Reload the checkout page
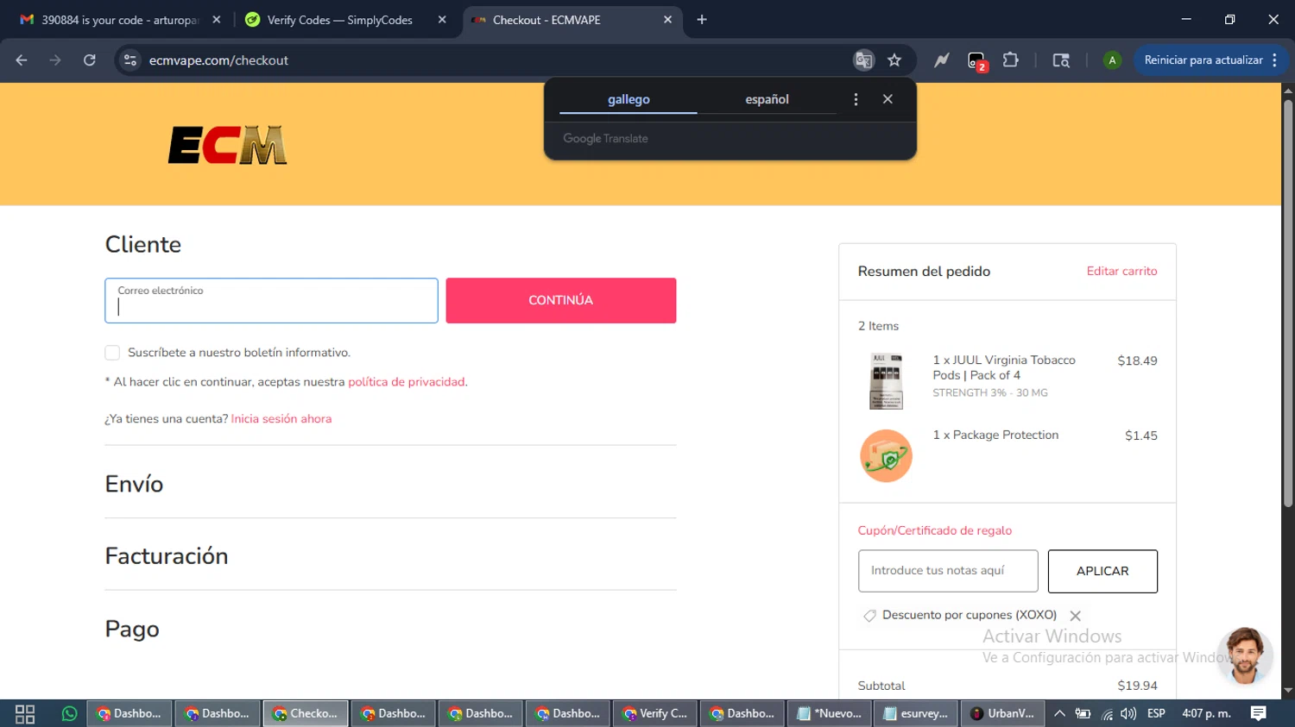 [x=90, y=60]
